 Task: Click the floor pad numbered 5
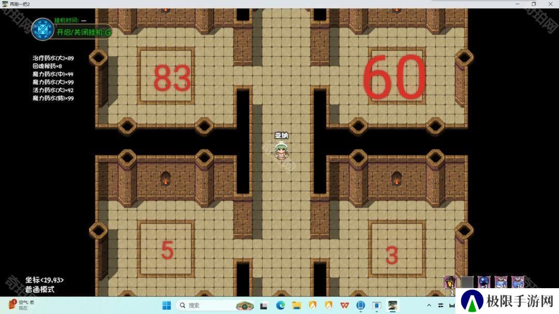(x=166, y=248)
